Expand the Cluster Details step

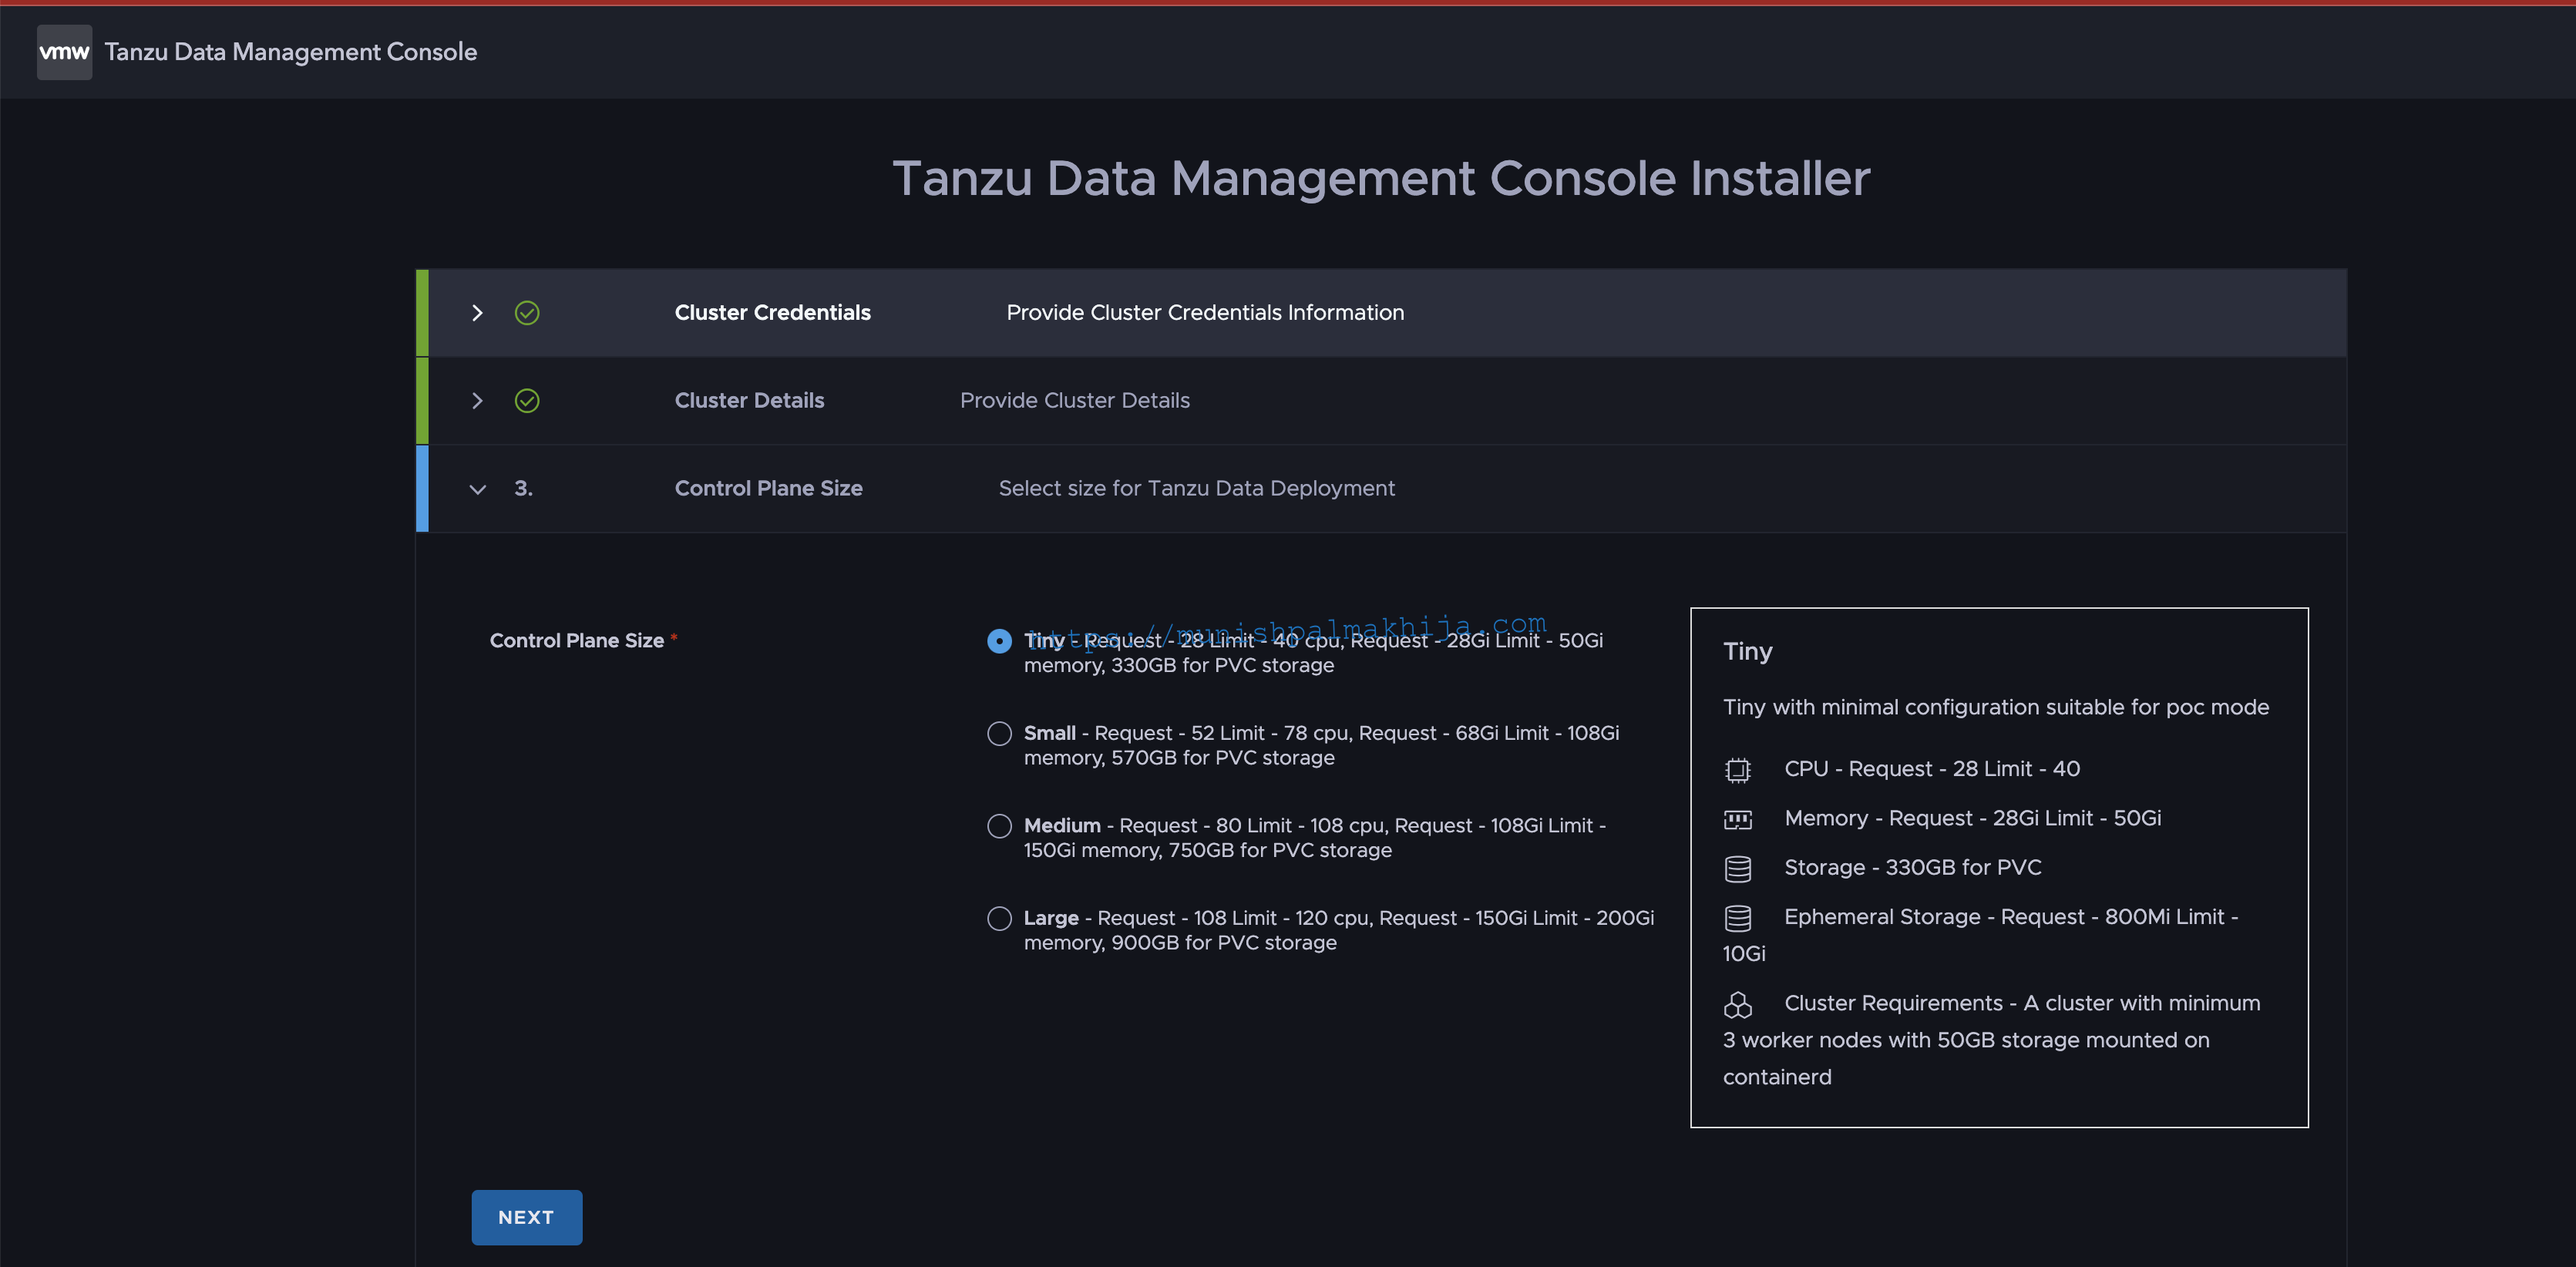pyautogui.click(x=477, y=401)
